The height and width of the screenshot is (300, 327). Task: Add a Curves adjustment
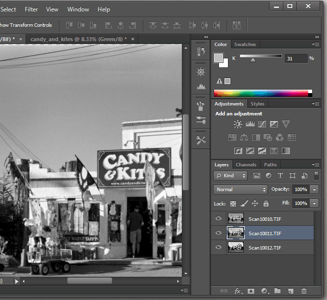(x=262, y=124)
